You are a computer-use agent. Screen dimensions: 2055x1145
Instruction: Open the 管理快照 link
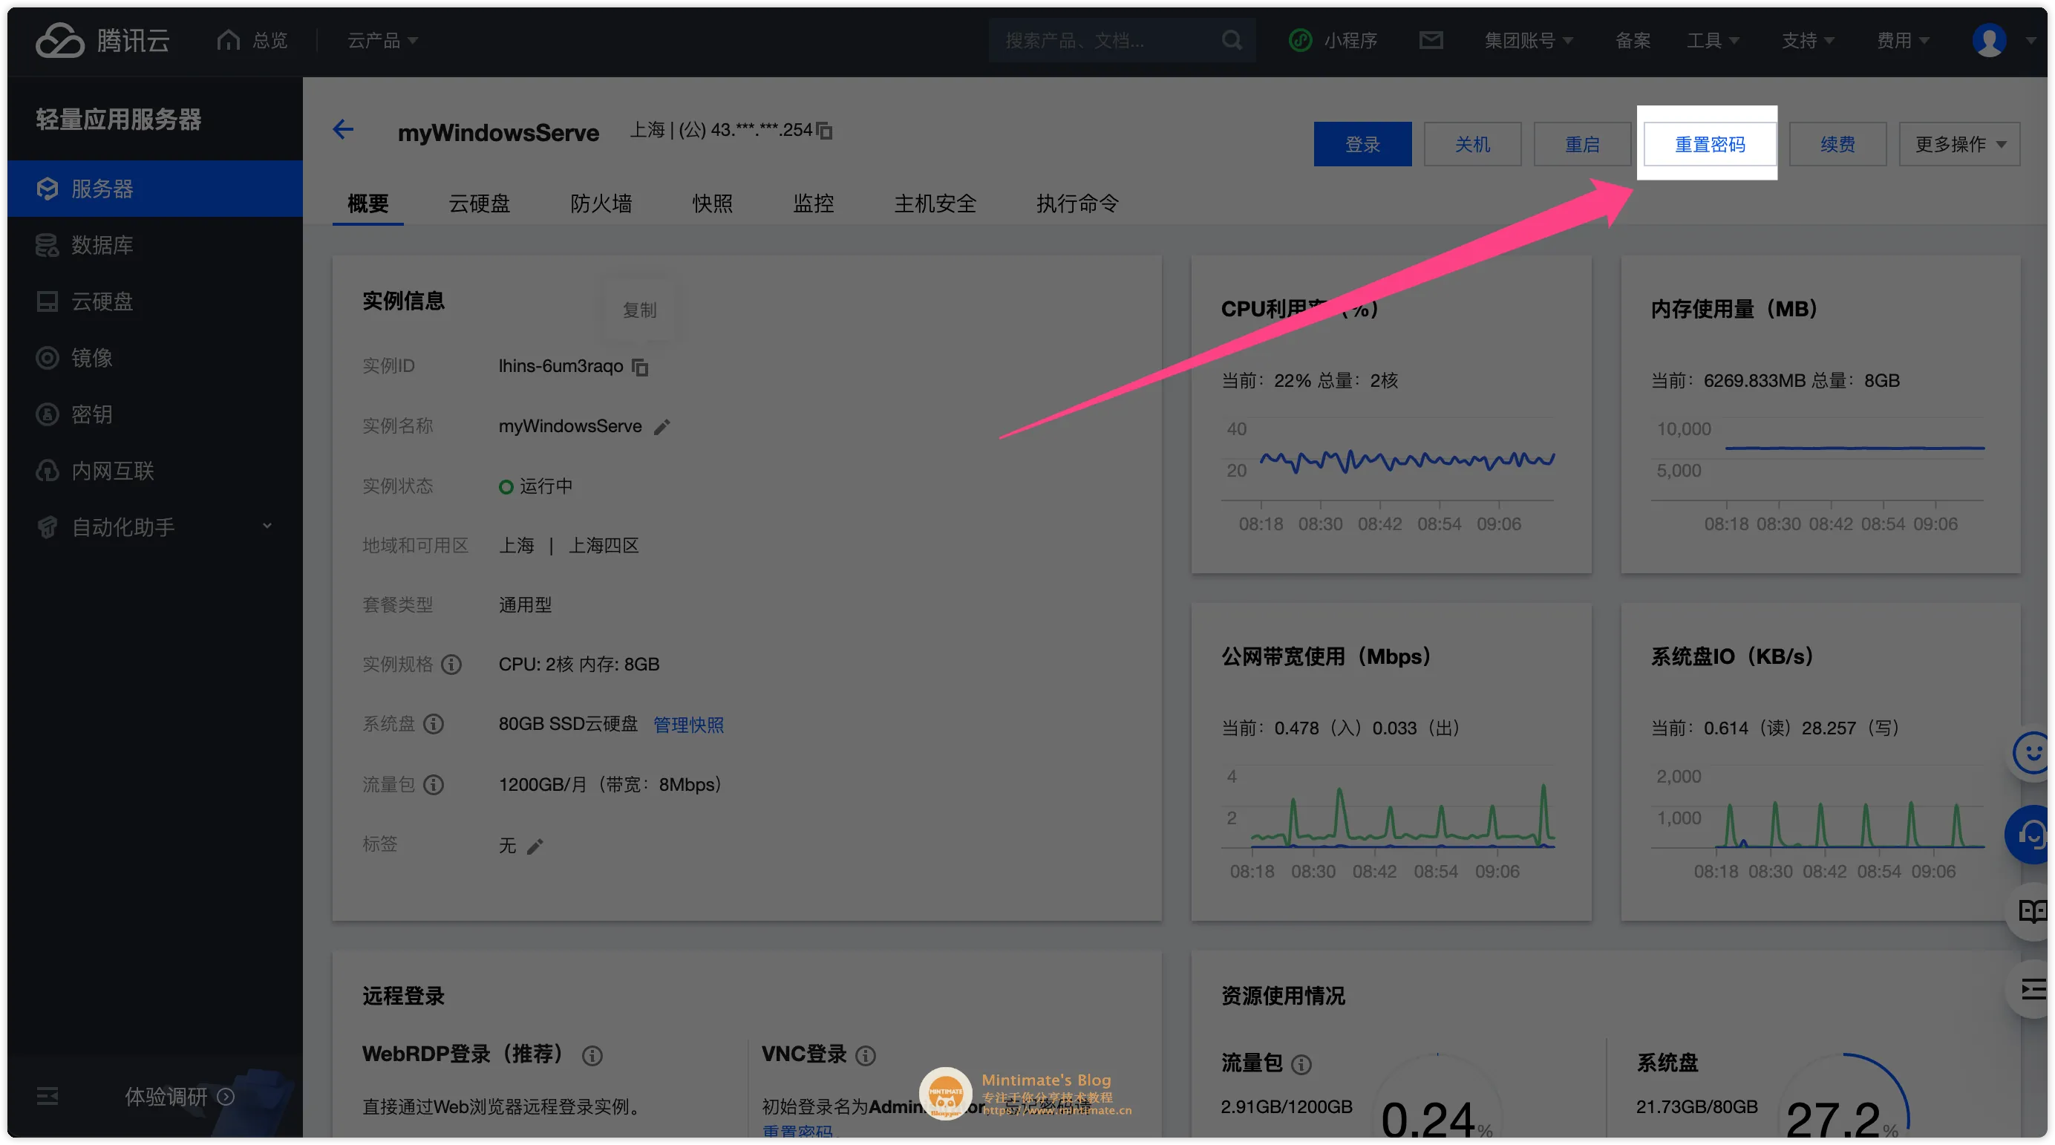(687, 725)
